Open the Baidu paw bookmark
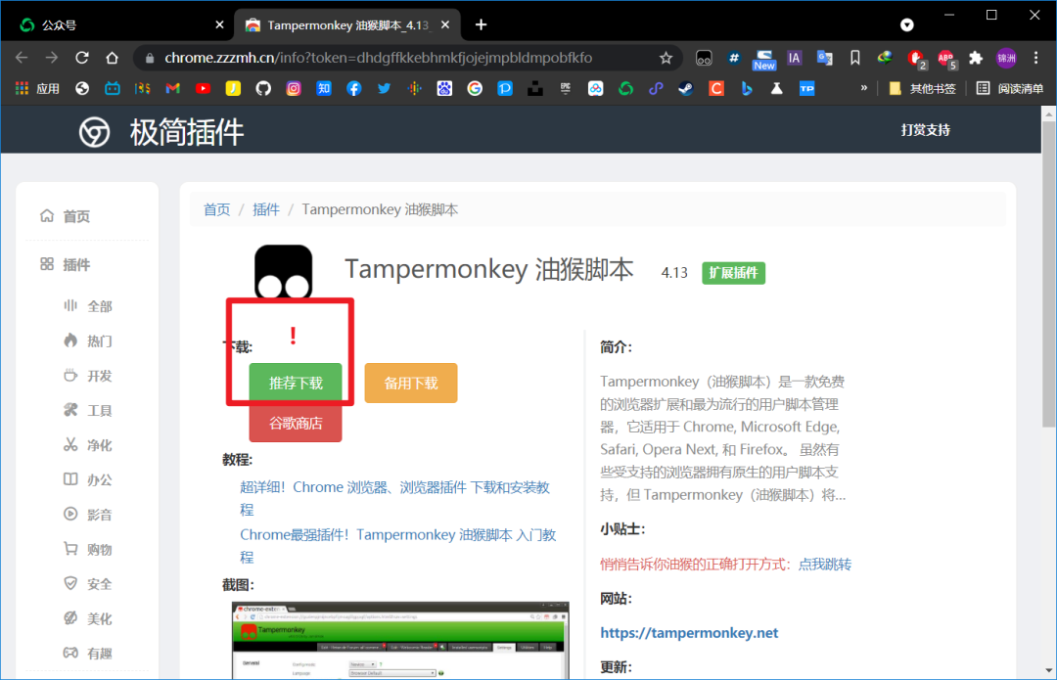The height and width of the screenshot is (680, 1057). (444, 88)
